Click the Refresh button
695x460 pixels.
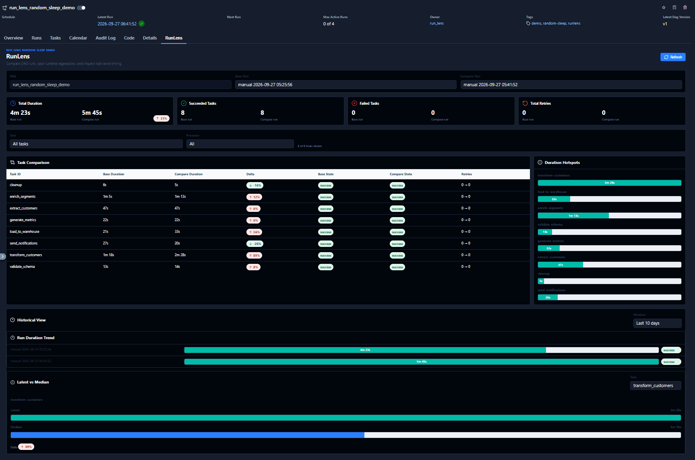(673, 57)
